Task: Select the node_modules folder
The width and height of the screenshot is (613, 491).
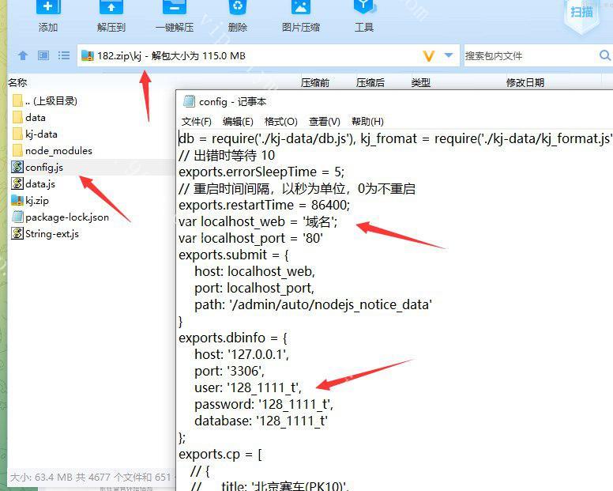Action: [58, 150]
